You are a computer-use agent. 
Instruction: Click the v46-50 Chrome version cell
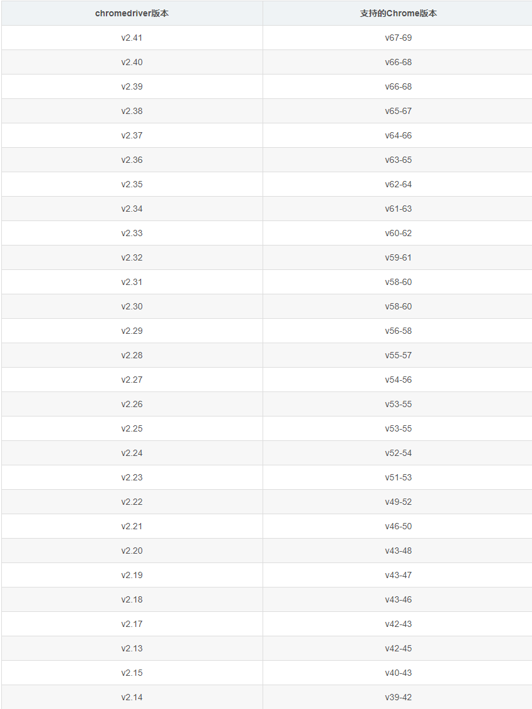tap(398, 526)
